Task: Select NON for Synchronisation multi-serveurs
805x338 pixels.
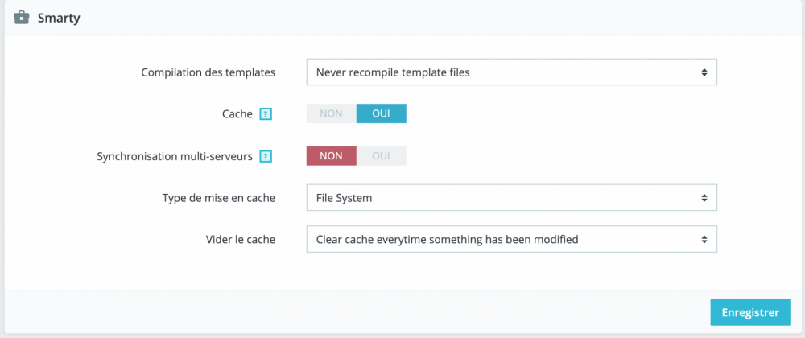Action: pos(331,155)
